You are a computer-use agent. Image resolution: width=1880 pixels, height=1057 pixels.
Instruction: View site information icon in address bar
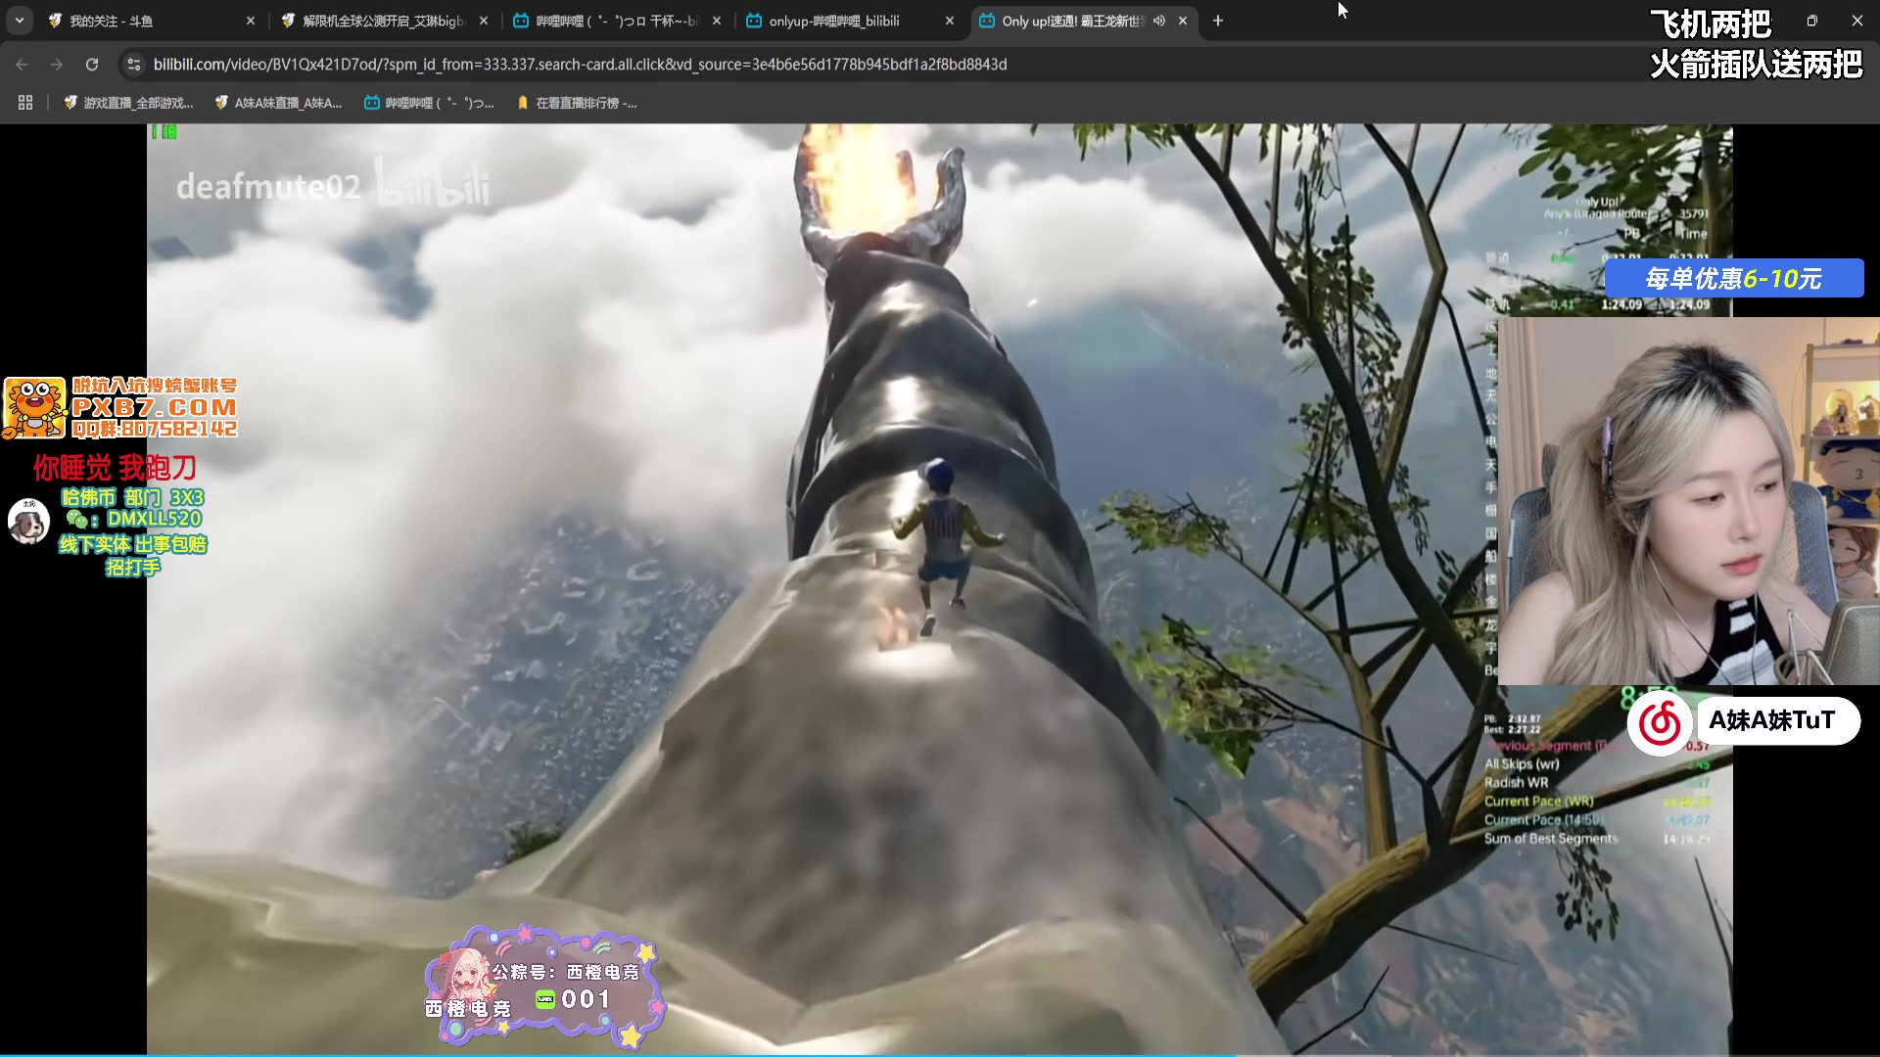133,65
